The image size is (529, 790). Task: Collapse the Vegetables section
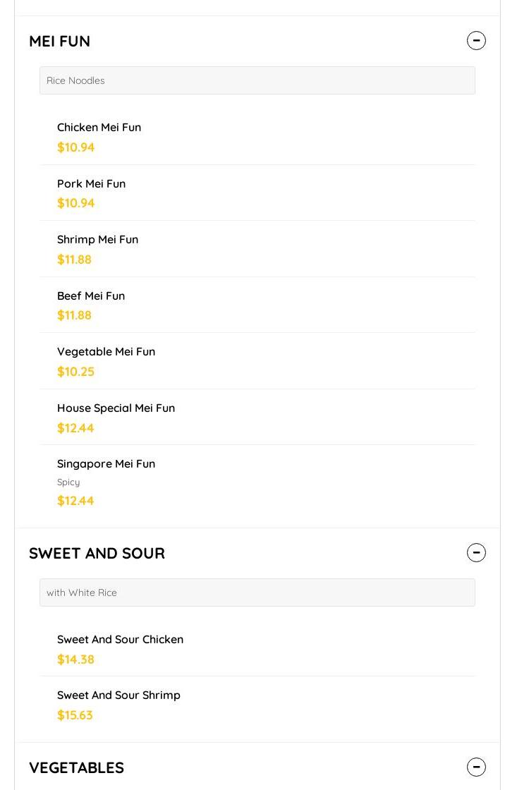476,767
